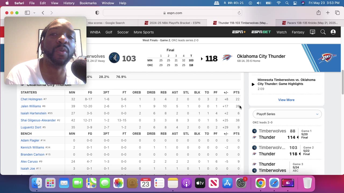Image resolution: width=344 pixels, height=193 pixels.
Task: Open the Soccer nav menu
Action: [123, 32]
